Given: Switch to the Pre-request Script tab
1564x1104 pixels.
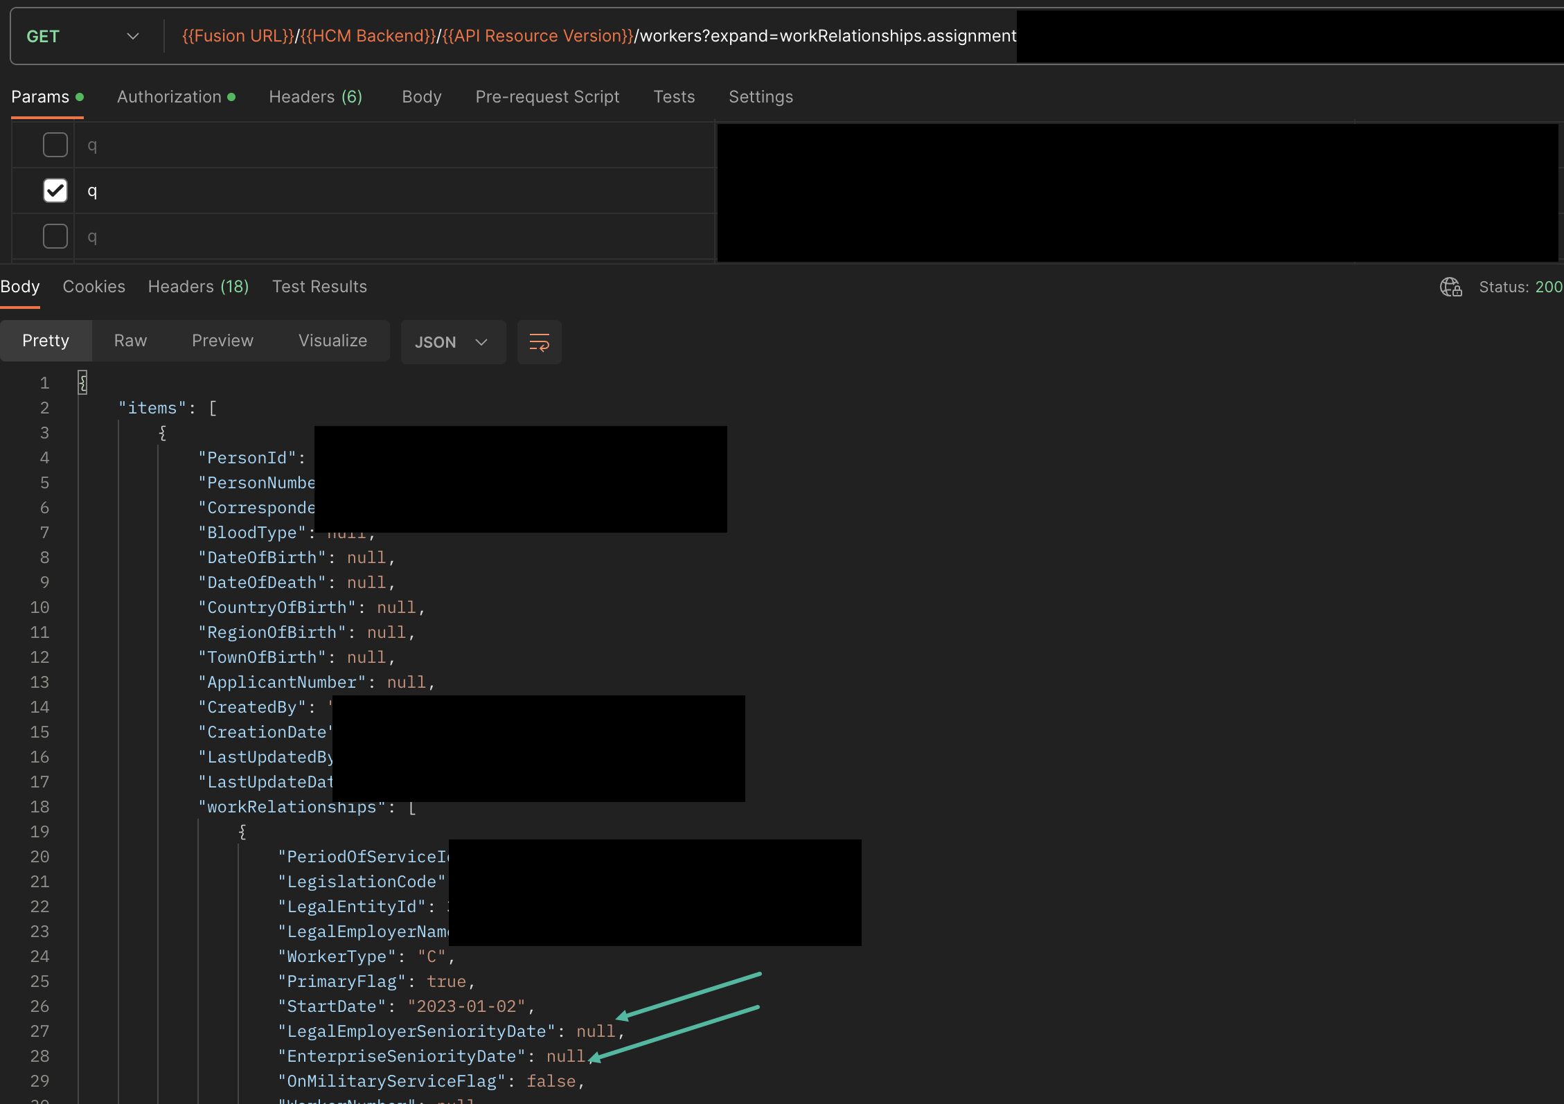Looking at the screenshot, I should (547, 97).
